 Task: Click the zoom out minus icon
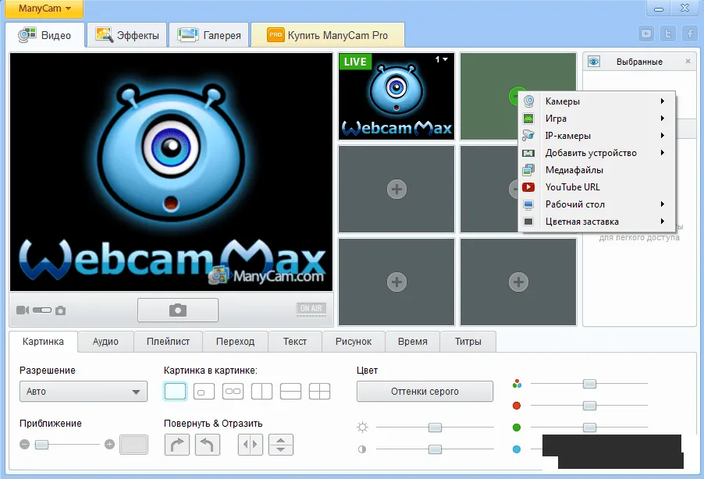click(25, 445)
